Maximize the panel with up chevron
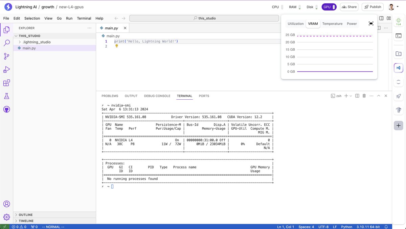The width and height of the screenshot is (406, 229). (379, 96)
